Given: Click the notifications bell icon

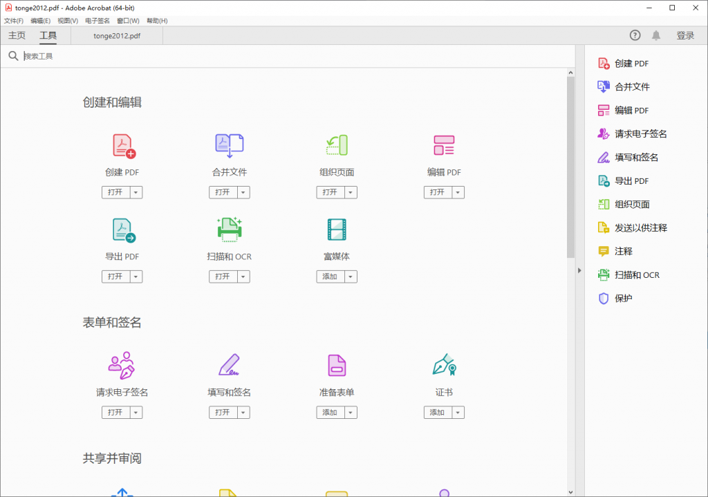Looking at the screenshot, I should [656, 35].
